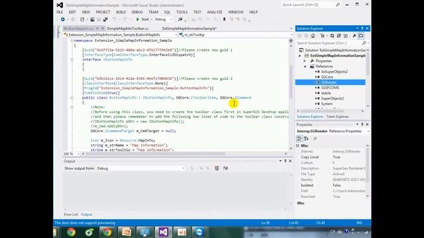Click the Solution Explorer Collapse All icon

[339, 36]
